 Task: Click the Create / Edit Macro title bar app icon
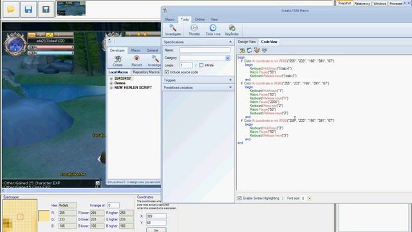pyautogui.click(x=165, y=10)
